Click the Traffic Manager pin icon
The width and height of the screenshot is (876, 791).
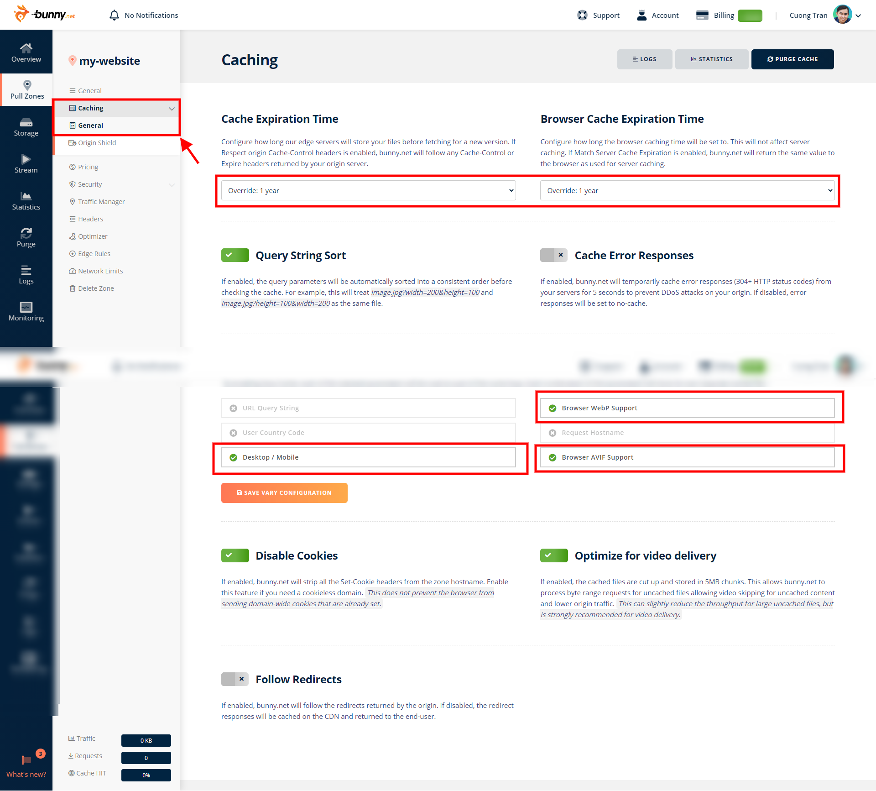(72, 202)
